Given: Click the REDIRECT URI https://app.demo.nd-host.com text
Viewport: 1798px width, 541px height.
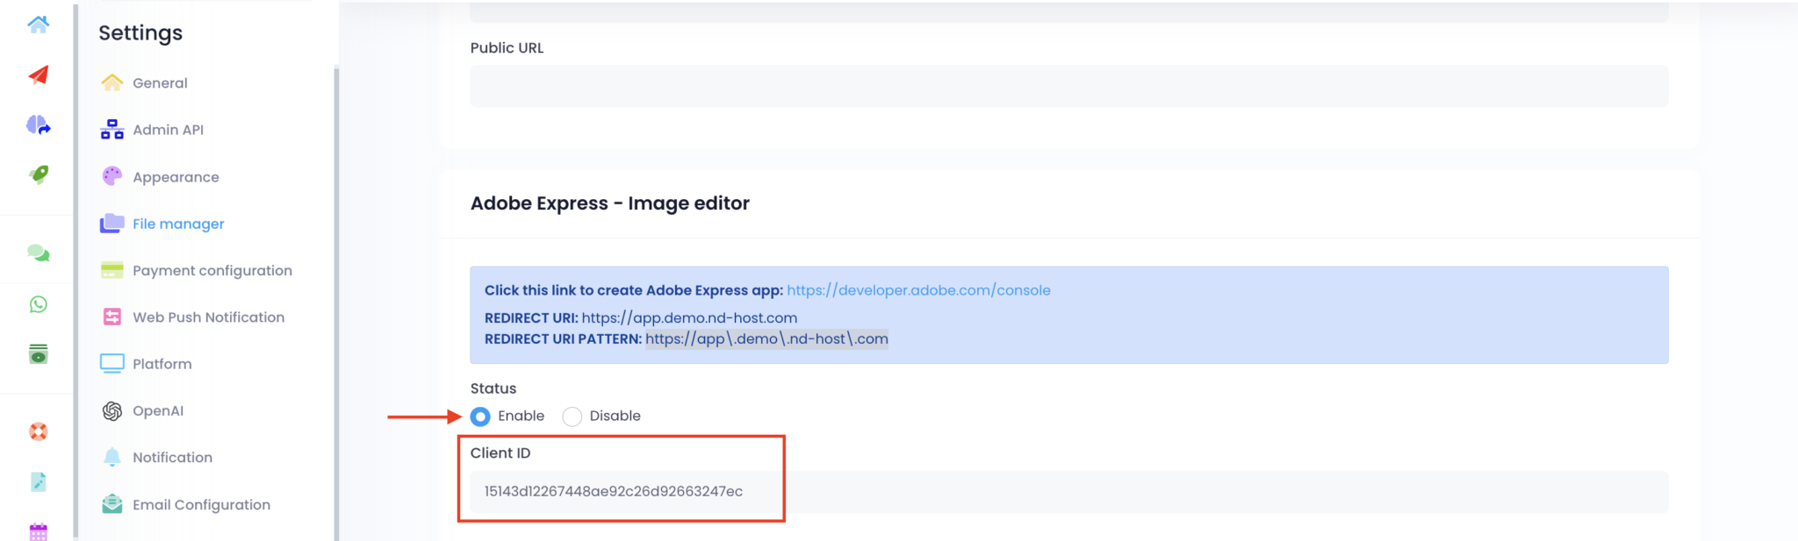Looking at the screenshot, I should click(641, 318).
